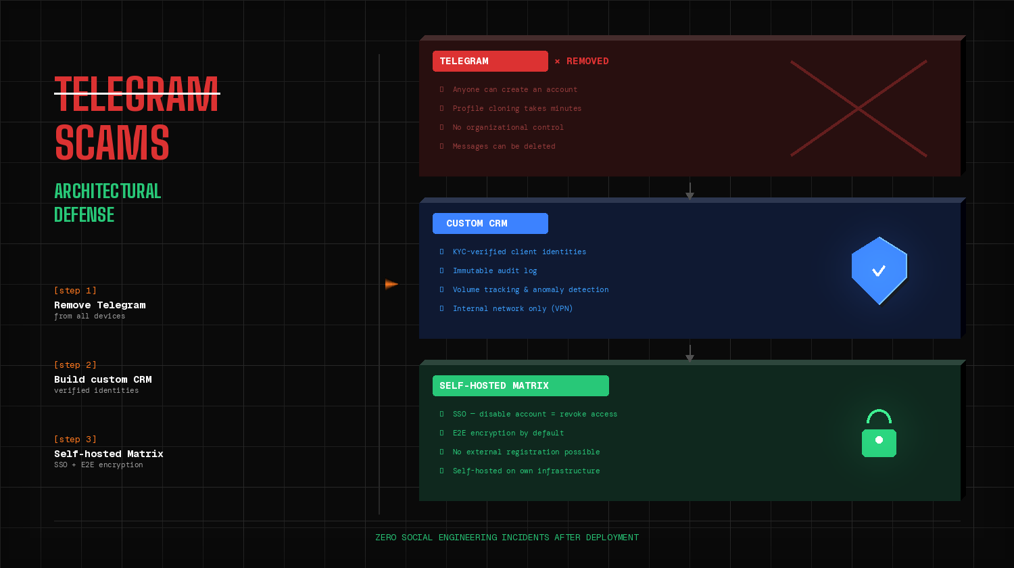Viewport: 1014px width, 568px height.
Task: Select the blue CUSTOM CRM label badge
Action: (490, 223)
